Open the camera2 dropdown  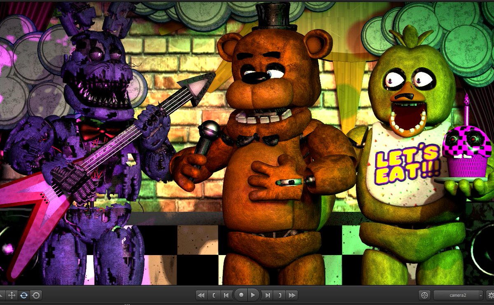pyautogui.click(x=458, y=295)
